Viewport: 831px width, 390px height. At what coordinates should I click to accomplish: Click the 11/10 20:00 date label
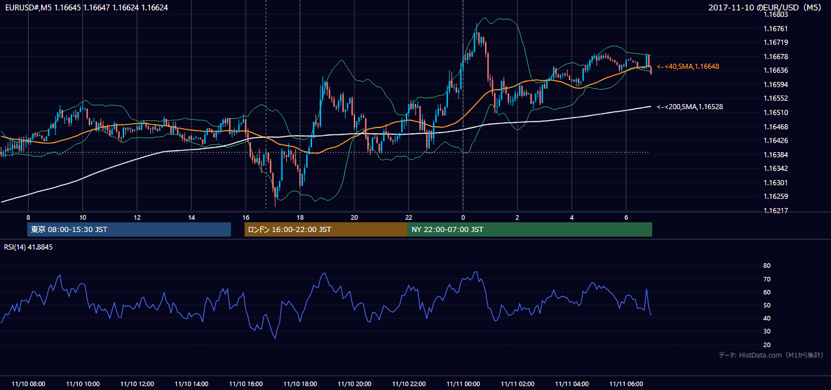[x=354, y=384]
